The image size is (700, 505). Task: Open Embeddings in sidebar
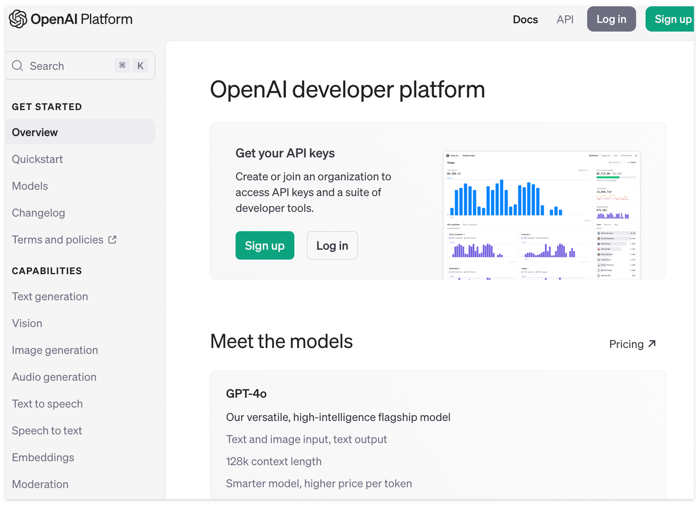pos(43,457)
